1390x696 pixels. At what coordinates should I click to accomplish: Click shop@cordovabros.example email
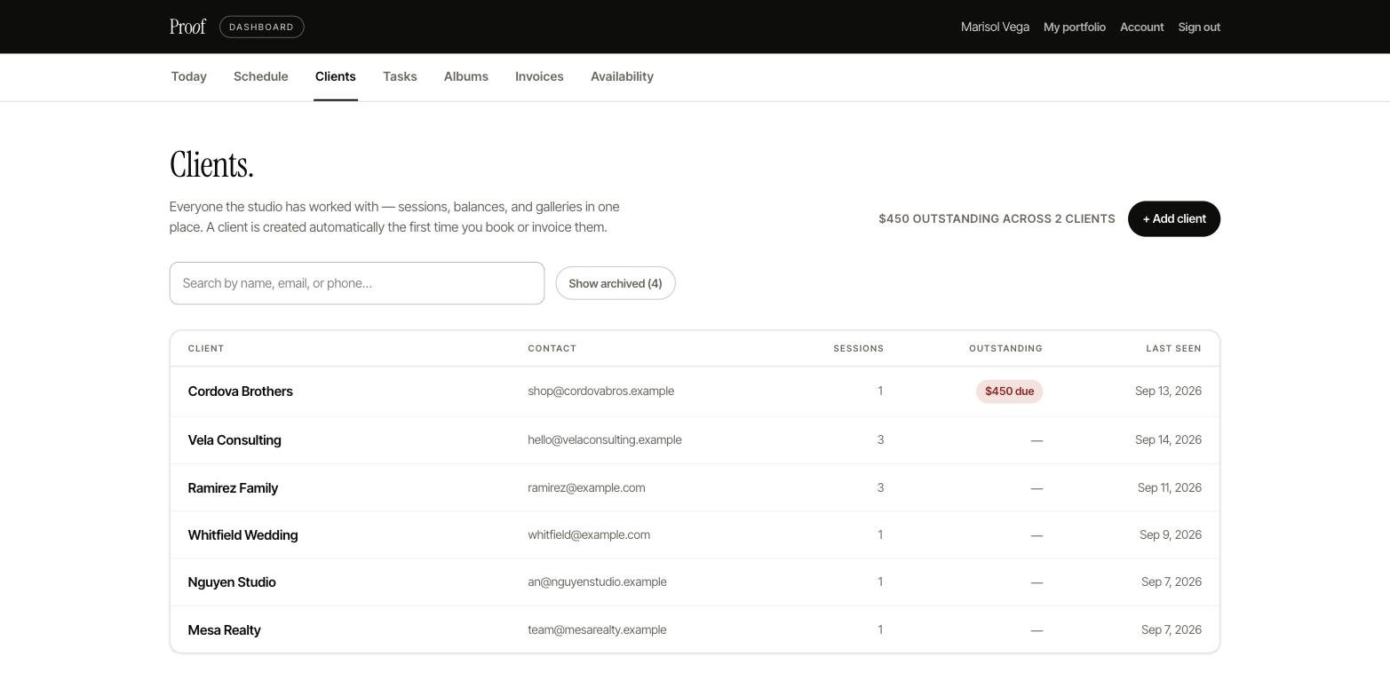point(601,391)
